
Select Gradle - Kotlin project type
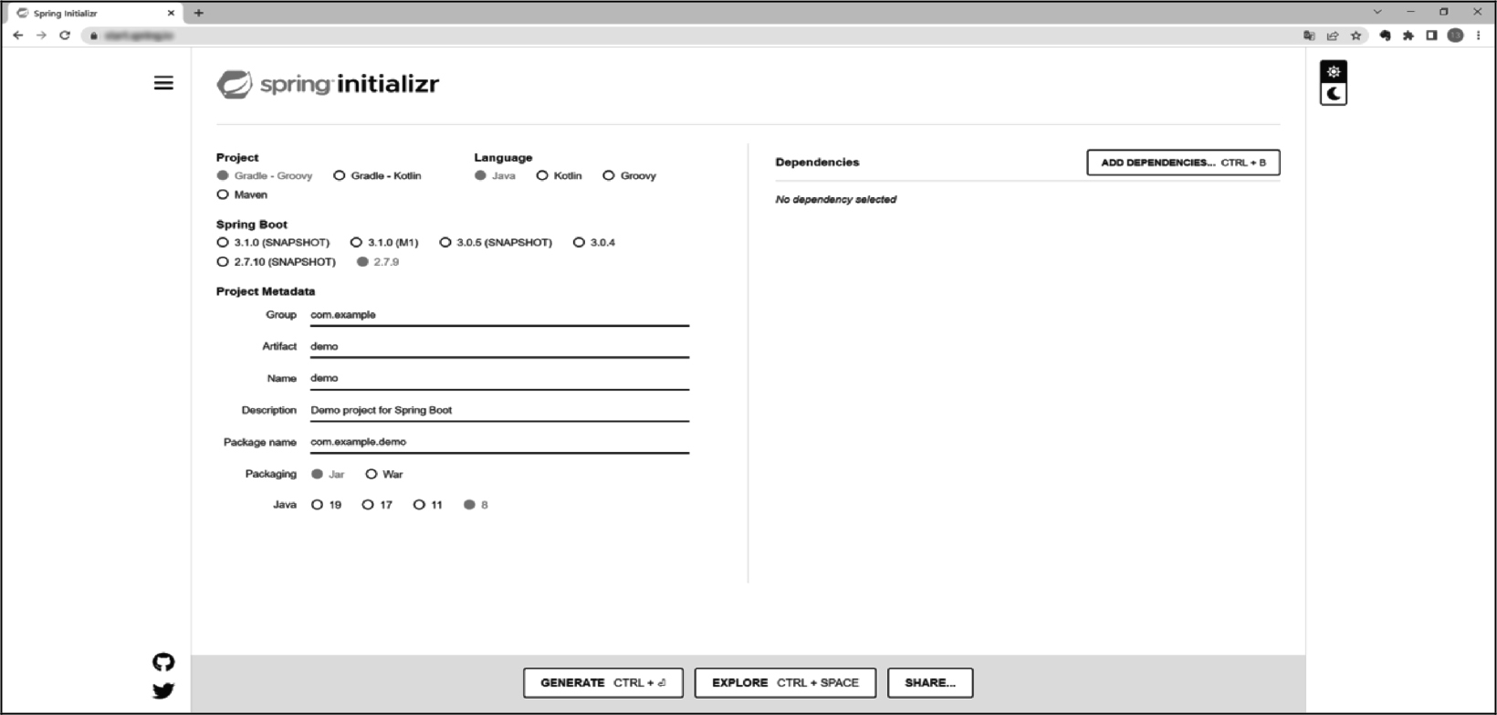[x=377, y=175]
